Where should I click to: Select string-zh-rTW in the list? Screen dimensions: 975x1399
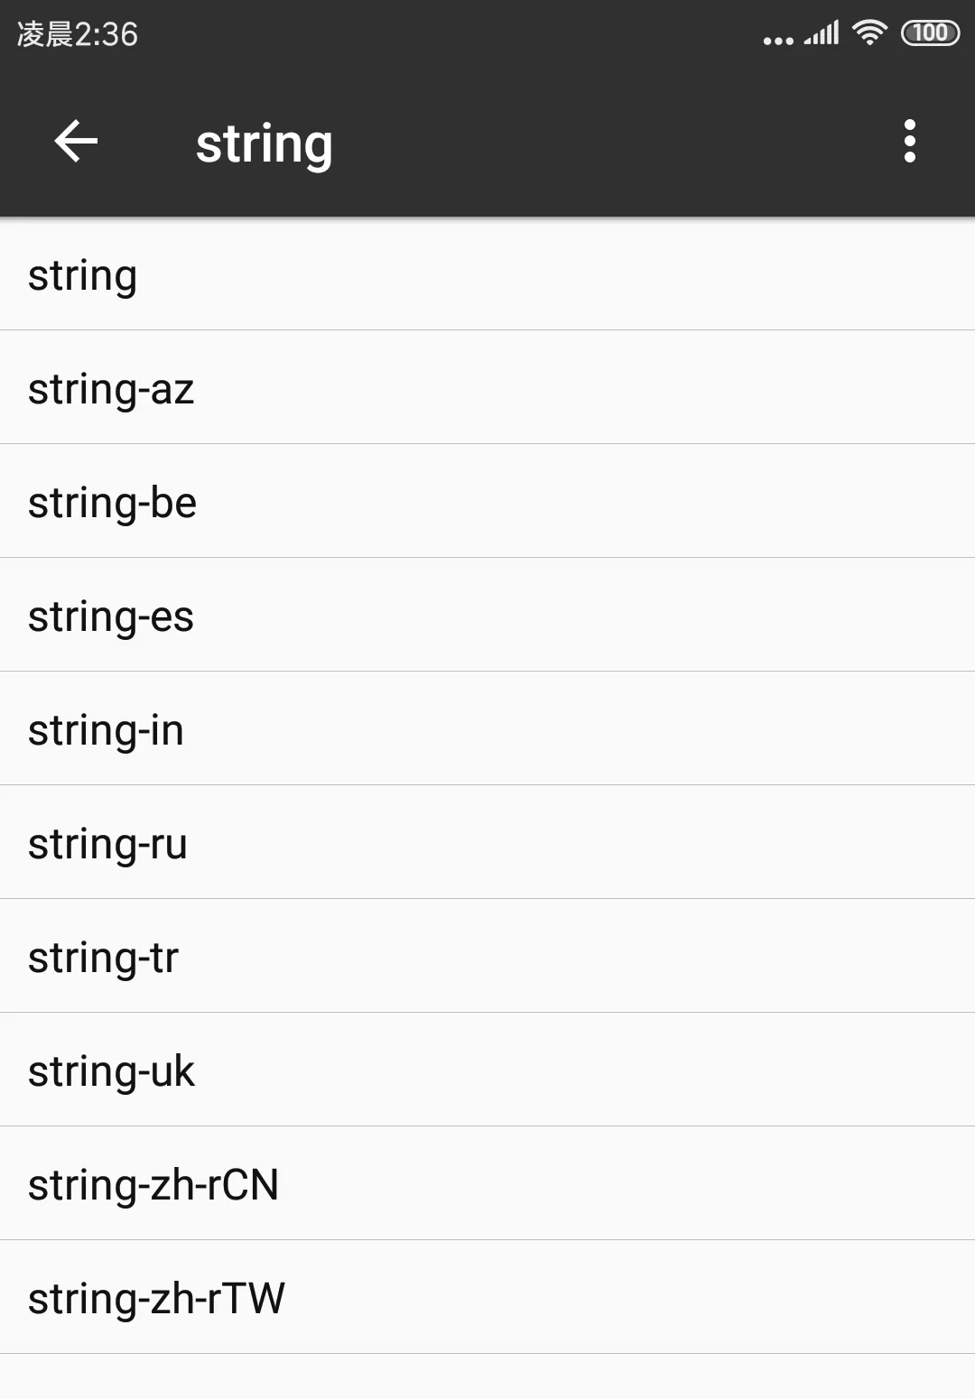click(x=487, y=1298)
